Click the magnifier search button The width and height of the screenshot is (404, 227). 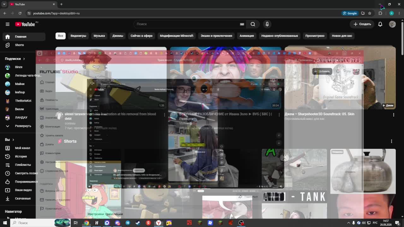tap(253, 24)
